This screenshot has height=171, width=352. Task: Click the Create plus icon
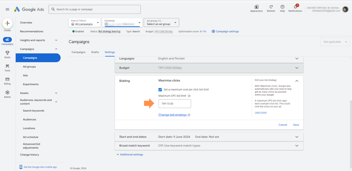[x=7, y=24]
